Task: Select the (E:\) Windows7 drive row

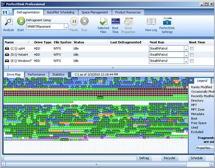Action: (x=109, y=61)
